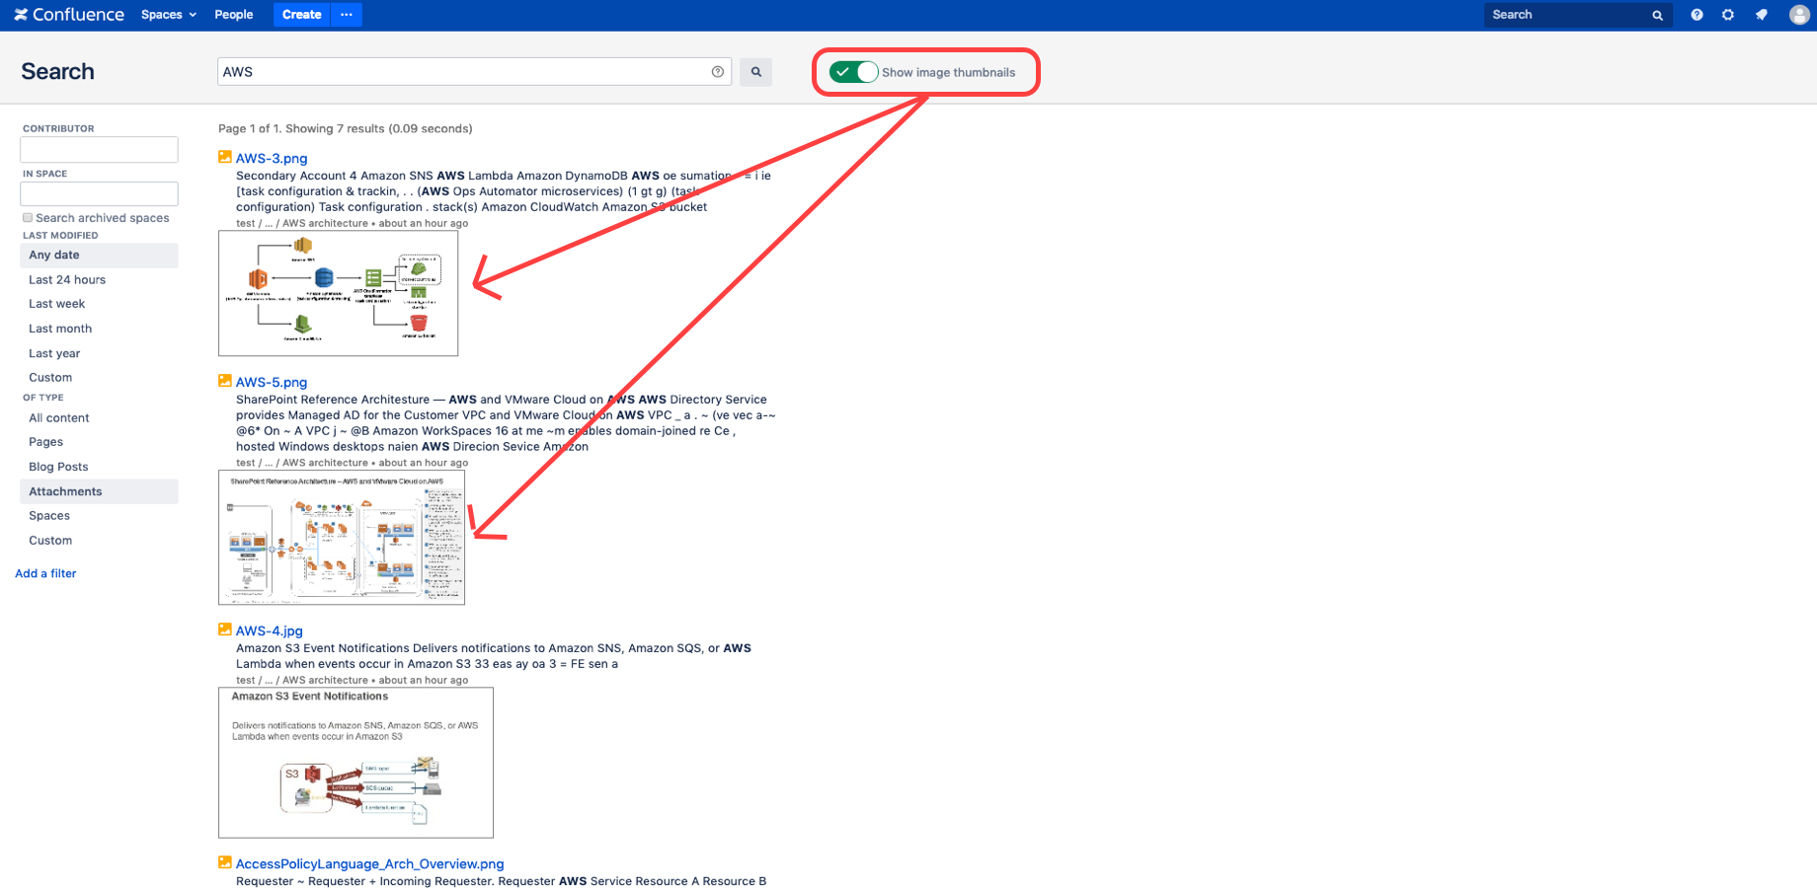Filter by Last year
Screen dimensions: 1817x888
click(54, 353)
